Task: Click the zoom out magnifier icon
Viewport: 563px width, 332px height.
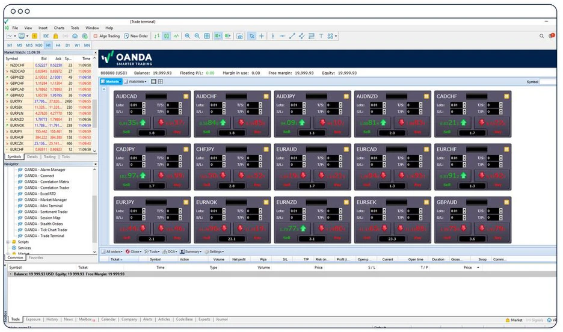Action: click(197, 36)
